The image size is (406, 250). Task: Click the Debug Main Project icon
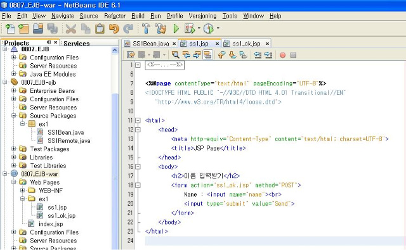[x=190, y=28]
